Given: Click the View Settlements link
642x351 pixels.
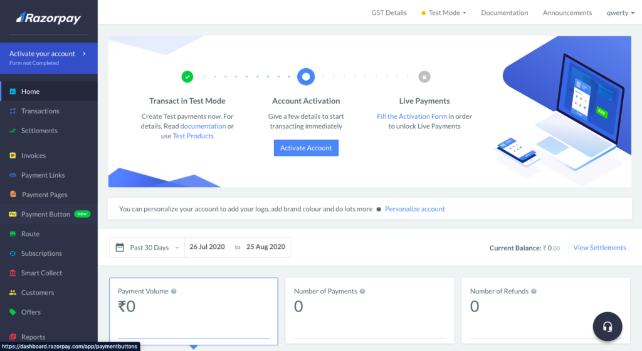Looking at the screenshot, I should click(x=599, y=248).
